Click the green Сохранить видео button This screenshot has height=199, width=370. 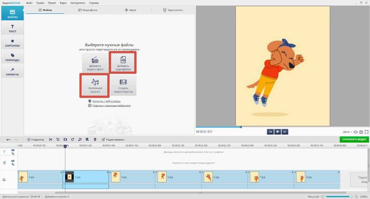click(354, 139)
